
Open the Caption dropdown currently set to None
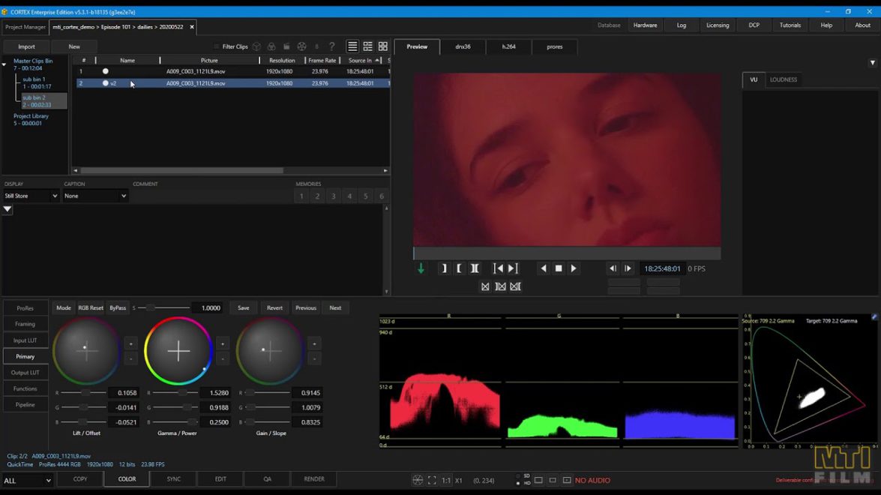click(94, 196)
